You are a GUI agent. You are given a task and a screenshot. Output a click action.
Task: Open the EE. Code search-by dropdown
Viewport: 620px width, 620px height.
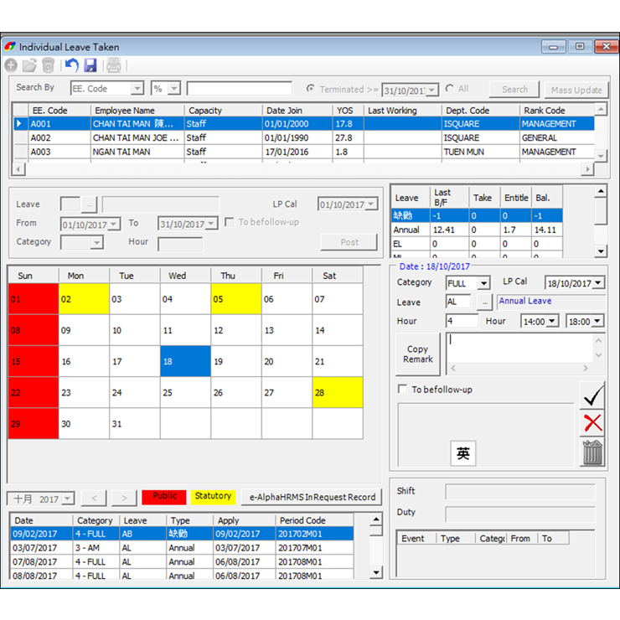tap(137, 88)
